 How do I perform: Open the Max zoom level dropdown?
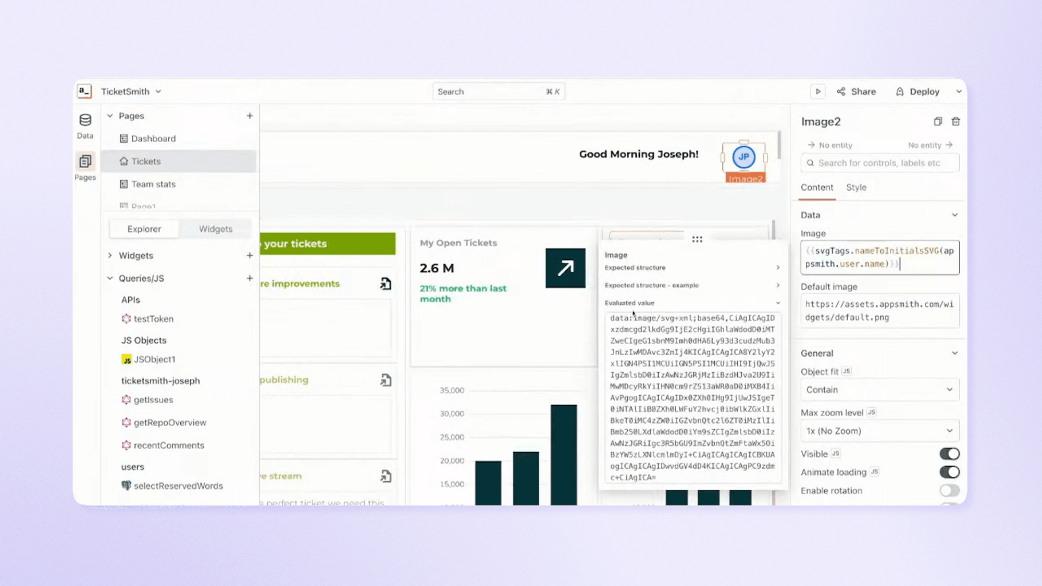[x=879, y=431]
